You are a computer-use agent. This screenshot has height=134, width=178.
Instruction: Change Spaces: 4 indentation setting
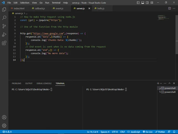click(105, 132)
